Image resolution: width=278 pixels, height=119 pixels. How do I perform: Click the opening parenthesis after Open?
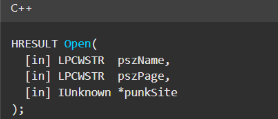(95, 44)
